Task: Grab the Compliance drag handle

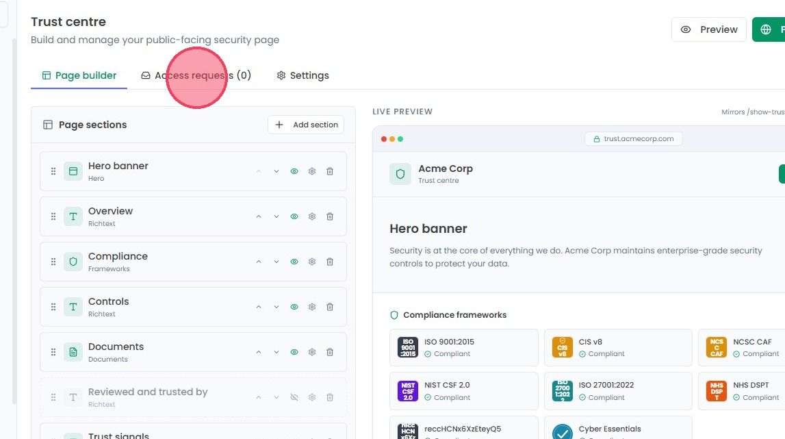Action: click(53, 262)
